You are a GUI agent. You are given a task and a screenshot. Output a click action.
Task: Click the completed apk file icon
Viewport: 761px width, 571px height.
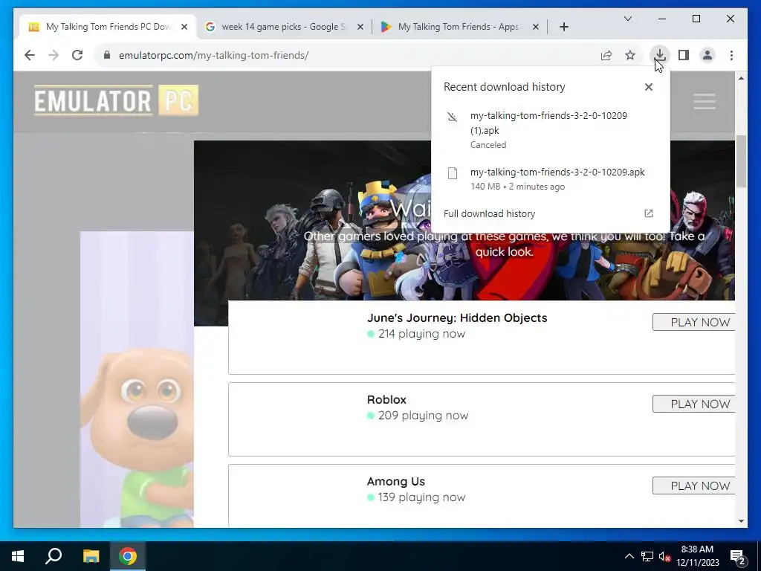tap(453, 172)
